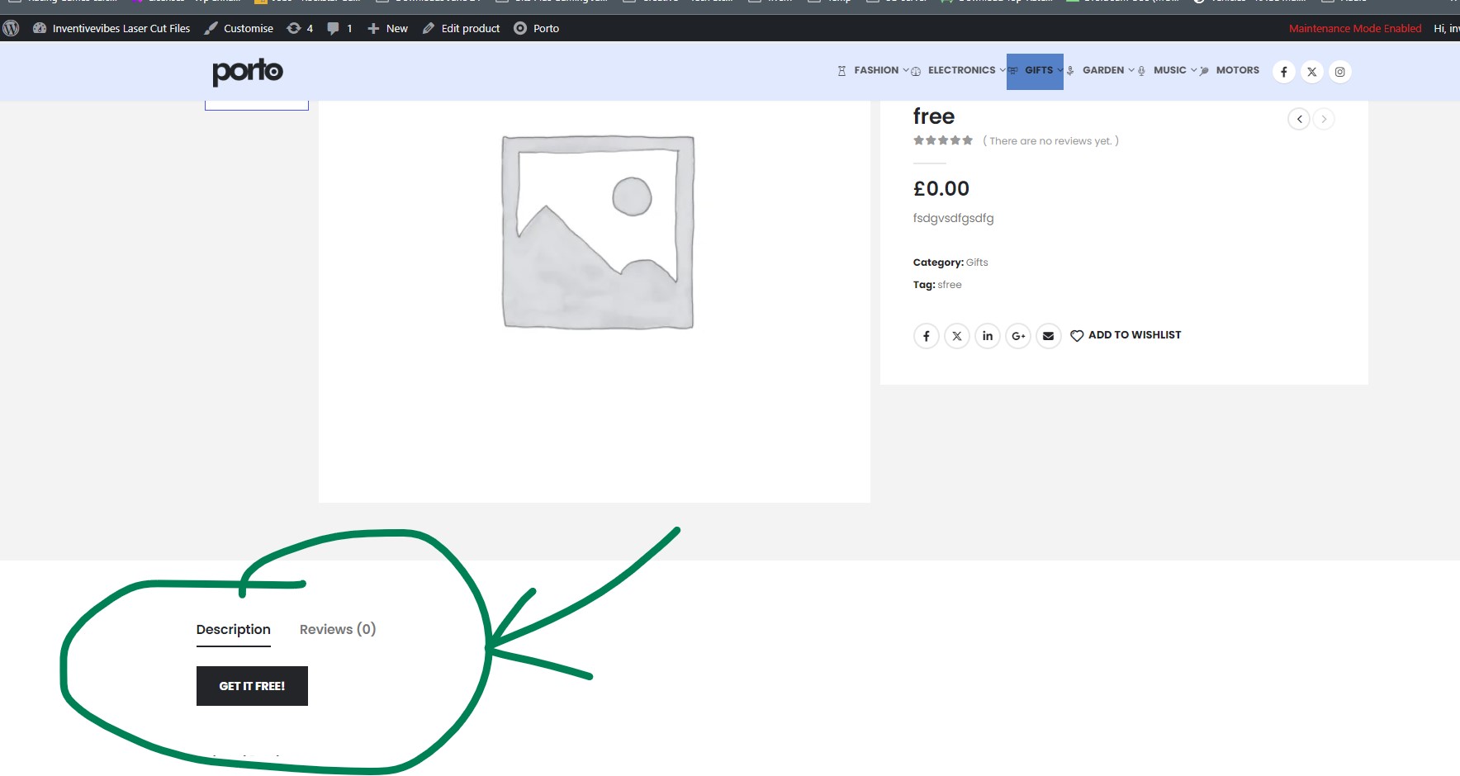Open the Porto theme admin menu
Image resolution: width=1460 pixels, height=776 pixels.
(537, 28)
